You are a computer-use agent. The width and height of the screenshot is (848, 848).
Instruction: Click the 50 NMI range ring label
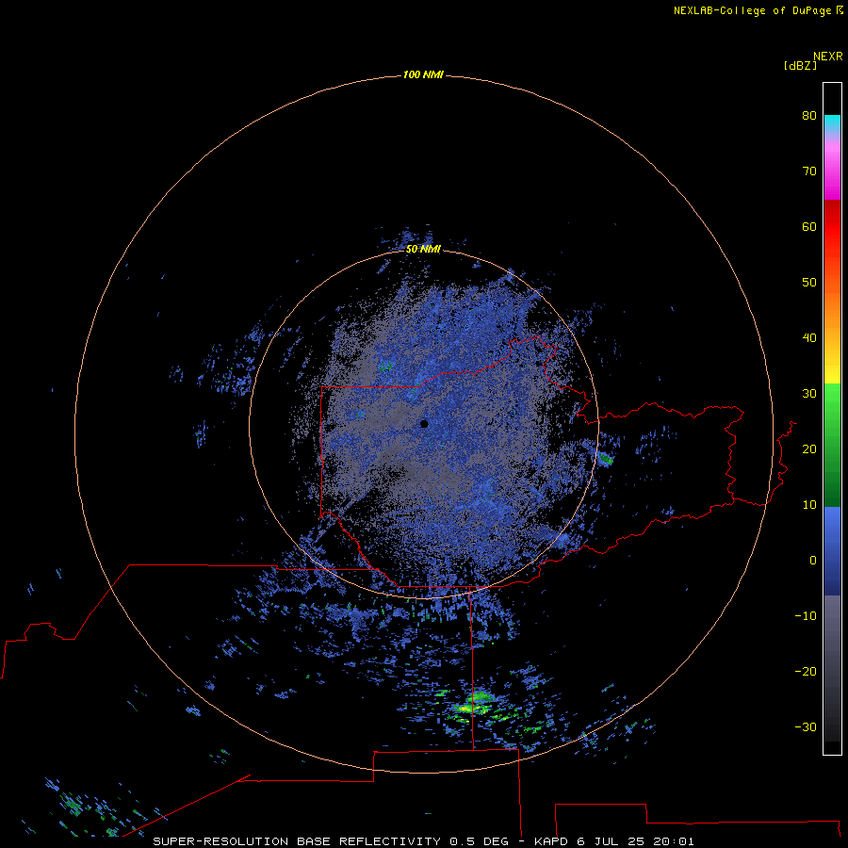tap(423, 249)
